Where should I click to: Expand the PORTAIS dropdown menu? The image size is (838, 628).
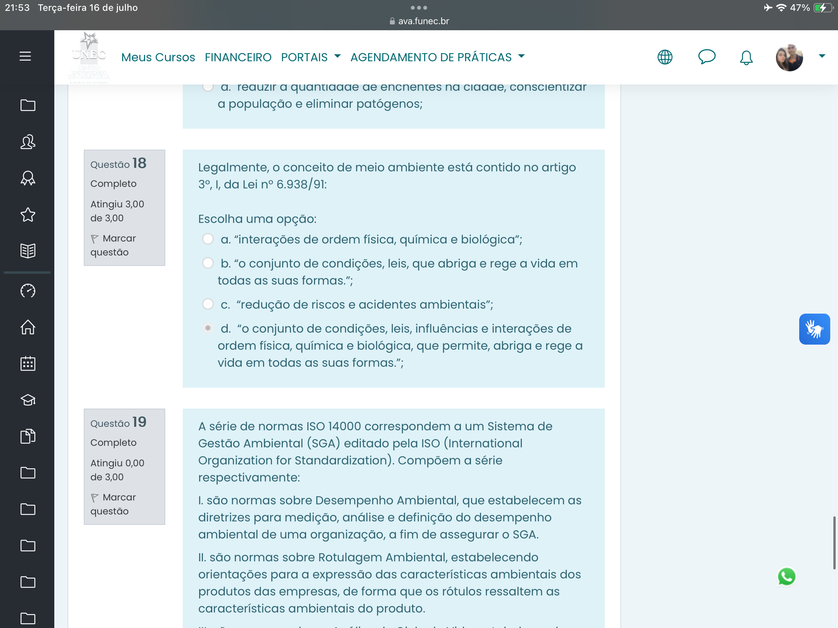pos(311,57)
